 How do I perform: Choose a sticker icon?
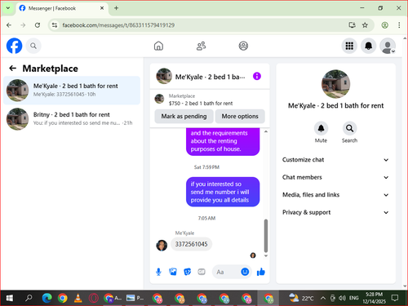(x=187, y=272)
